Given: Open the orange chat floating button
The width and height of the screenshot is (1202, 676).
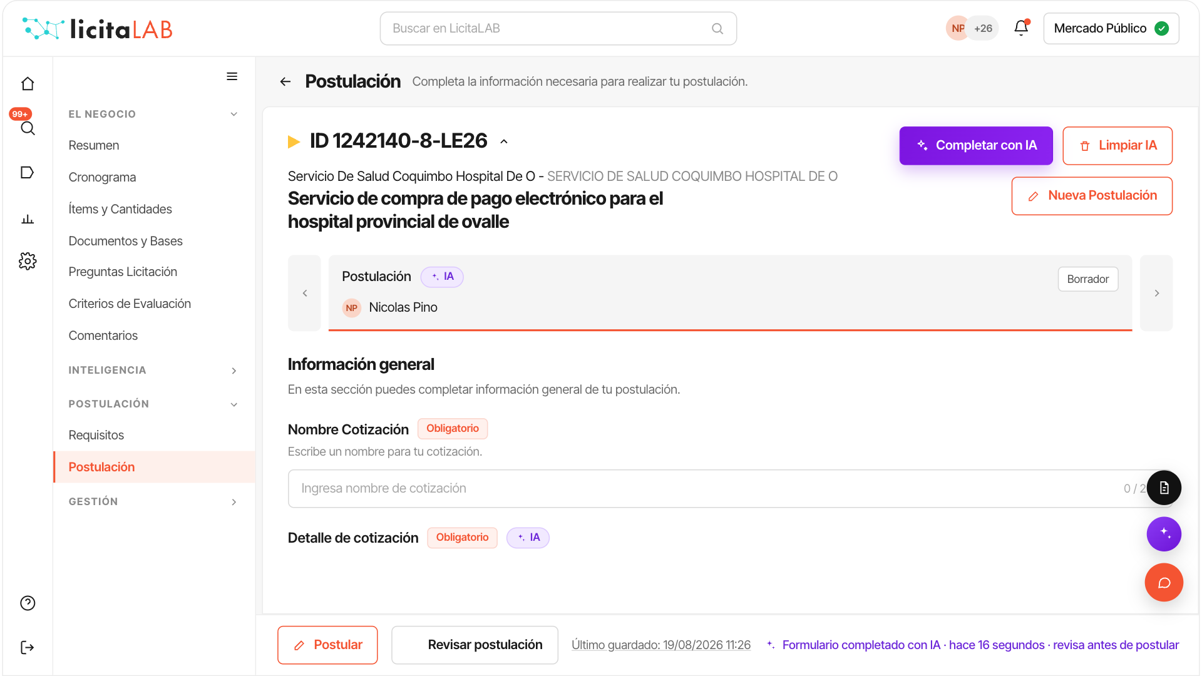Looking at the screenshot, I should click(1164, 583).
